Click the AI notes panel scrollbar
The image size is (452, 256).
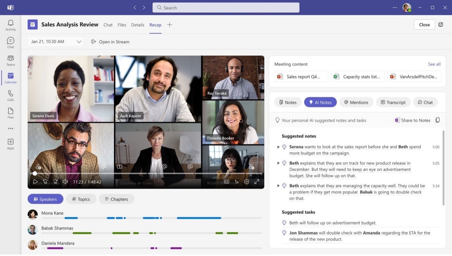tap(443, 168)
